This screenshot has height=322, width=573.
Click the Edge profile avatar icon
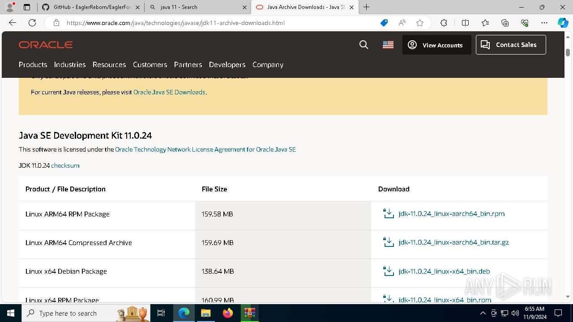[10, 7]
